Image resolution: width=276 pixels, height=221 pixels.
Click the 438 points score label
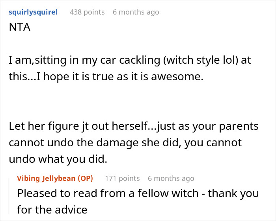click(87, 12)
